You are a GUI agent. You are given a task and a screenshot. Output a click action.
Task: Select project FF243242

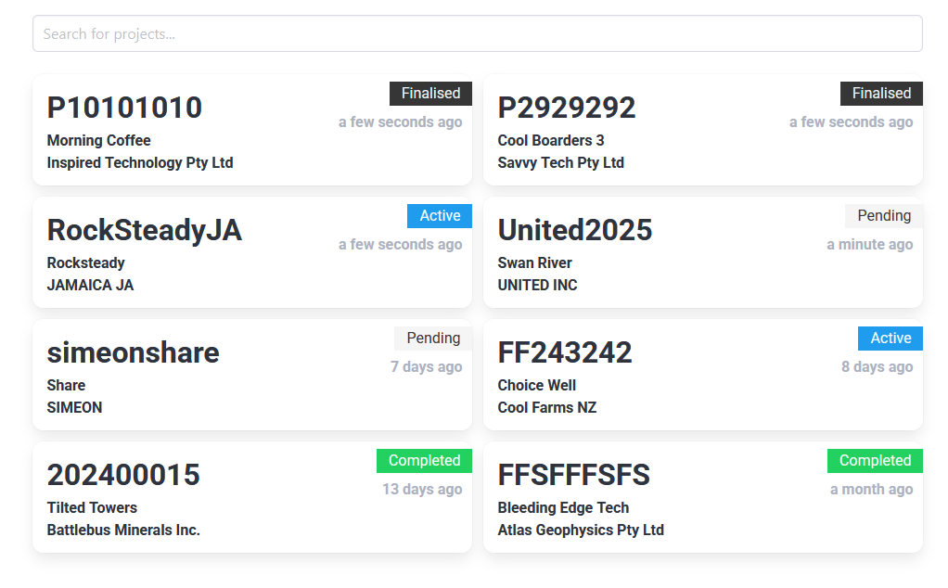(565, 353)
